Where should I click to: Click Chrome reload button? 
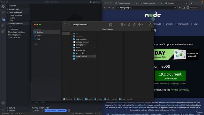pos(113,8)
